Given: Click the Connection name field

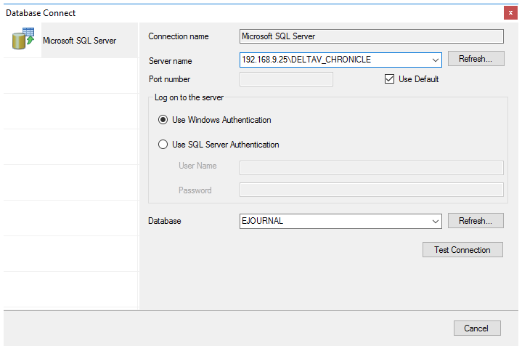Looking at the screenshot, I should 371,36.
